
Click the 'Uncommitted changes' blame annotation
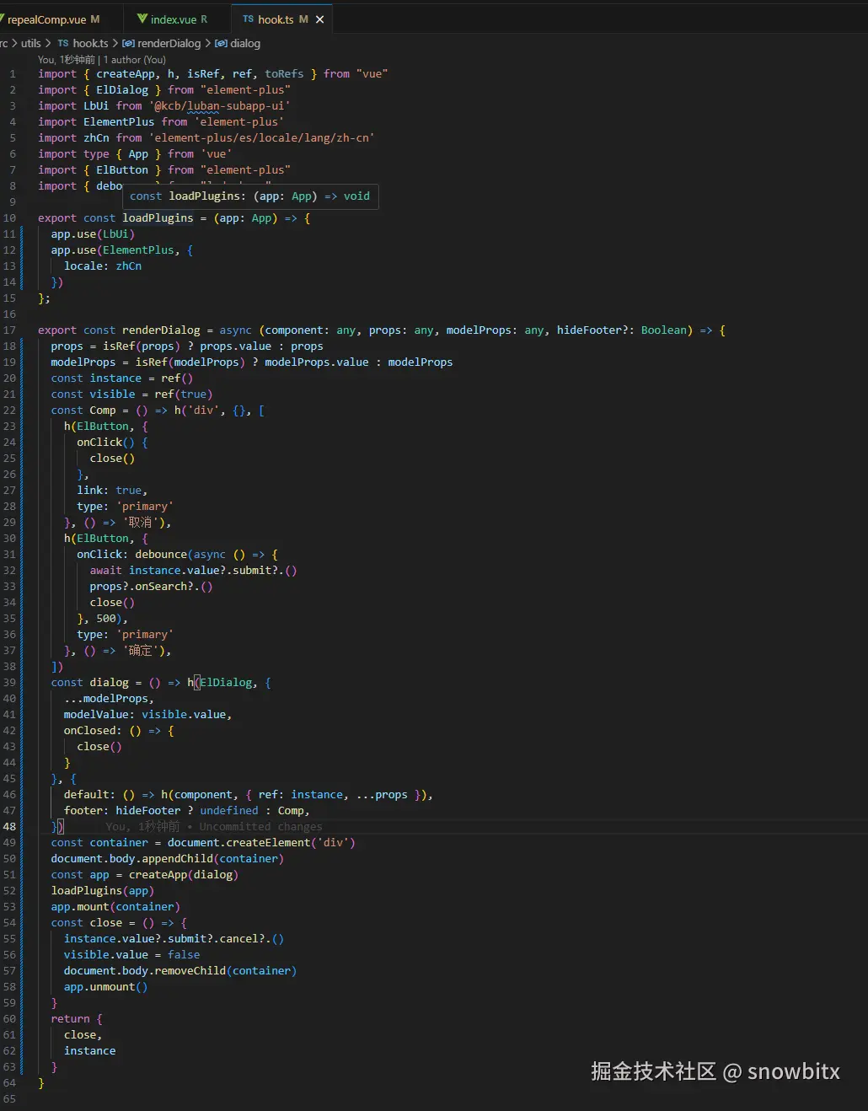(x=260, y=826)
